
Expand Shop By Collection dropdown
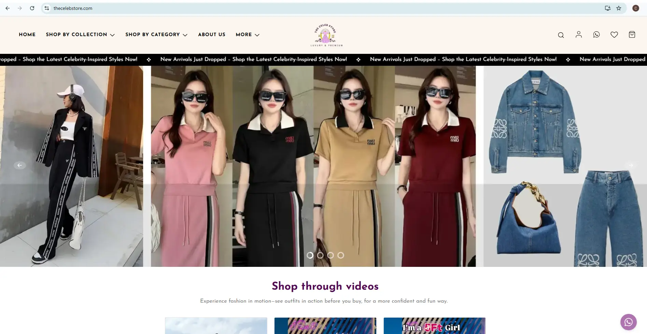tap(80, 34)
